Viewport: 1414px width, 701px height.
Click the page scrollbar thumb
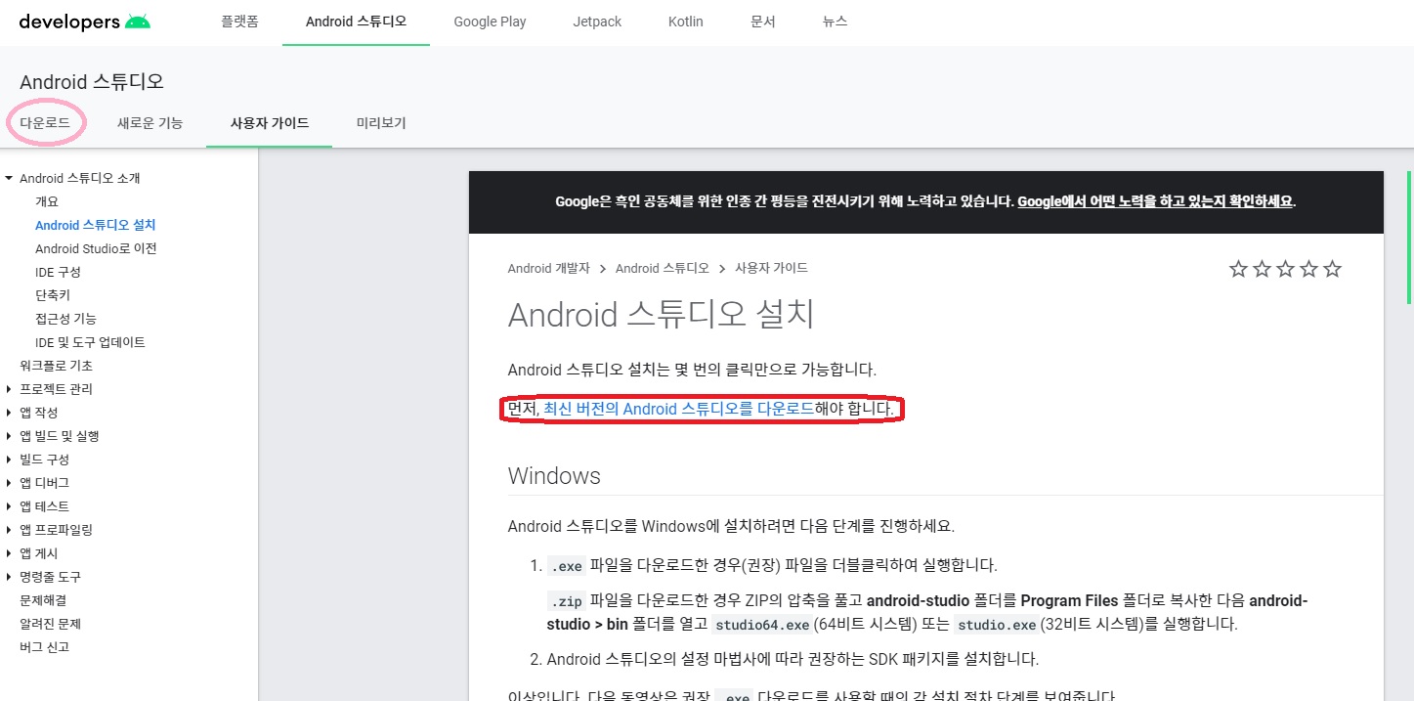(x=1408, y=237)
